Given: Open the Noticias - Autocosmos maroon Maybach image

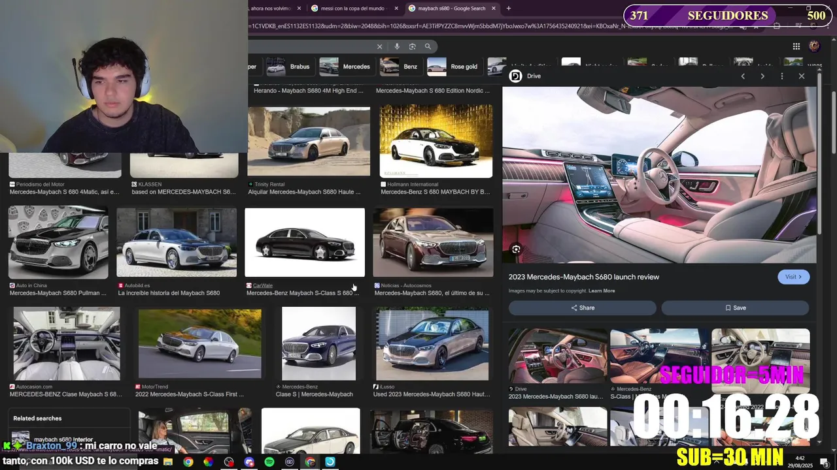Looking at the screenshot, I should click(x=433, y=243).
